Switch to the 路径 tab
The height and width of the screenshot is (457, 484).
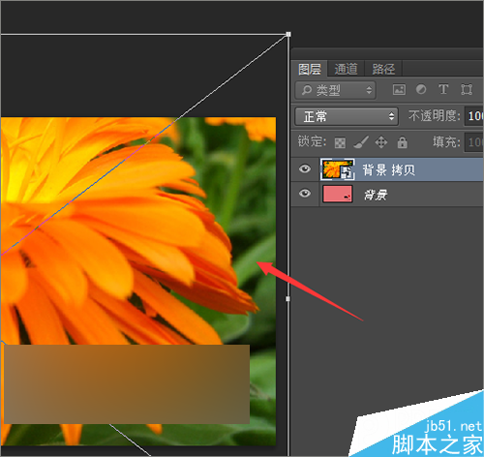[x=383, y=69]
